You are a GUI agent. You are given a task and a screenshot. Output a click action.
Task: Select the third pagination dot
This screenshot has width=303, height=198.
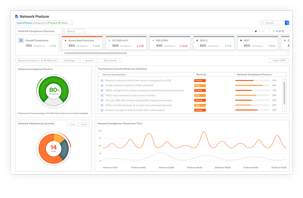pos(263,31)
